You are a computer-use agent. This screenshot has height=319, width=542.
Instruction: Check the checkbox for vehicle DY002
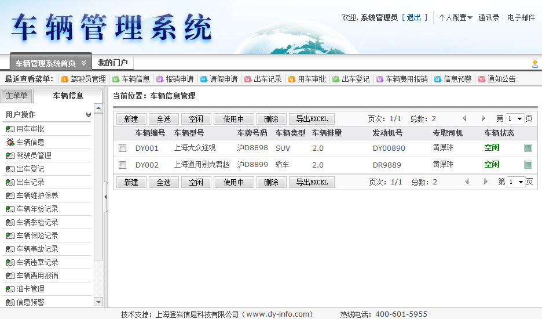point(122,165)
